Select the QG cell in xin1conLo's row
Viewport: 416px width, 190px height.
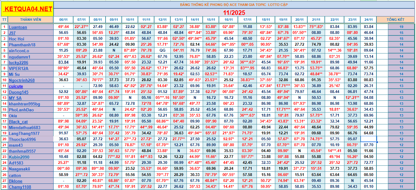pos(162,50)
